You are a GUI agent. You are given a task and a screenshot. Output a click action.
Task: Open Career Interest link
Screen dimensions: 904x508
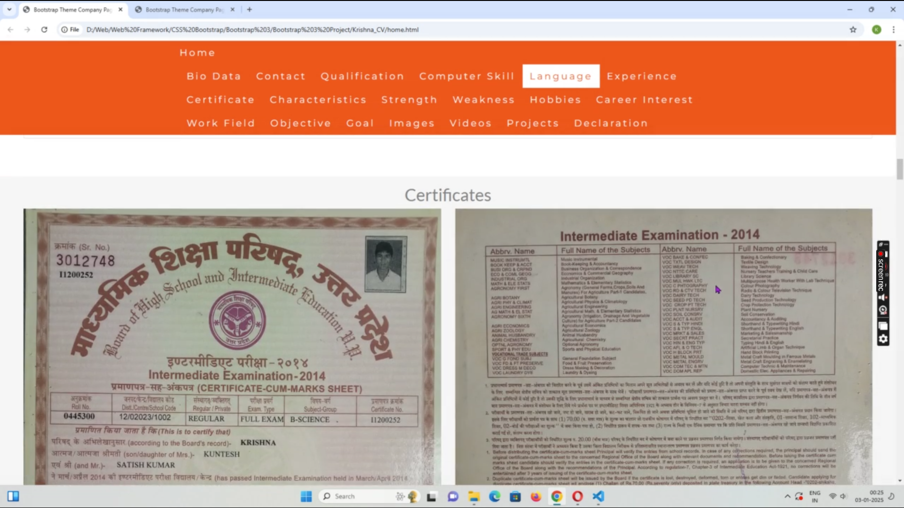[x=645, y=100]
